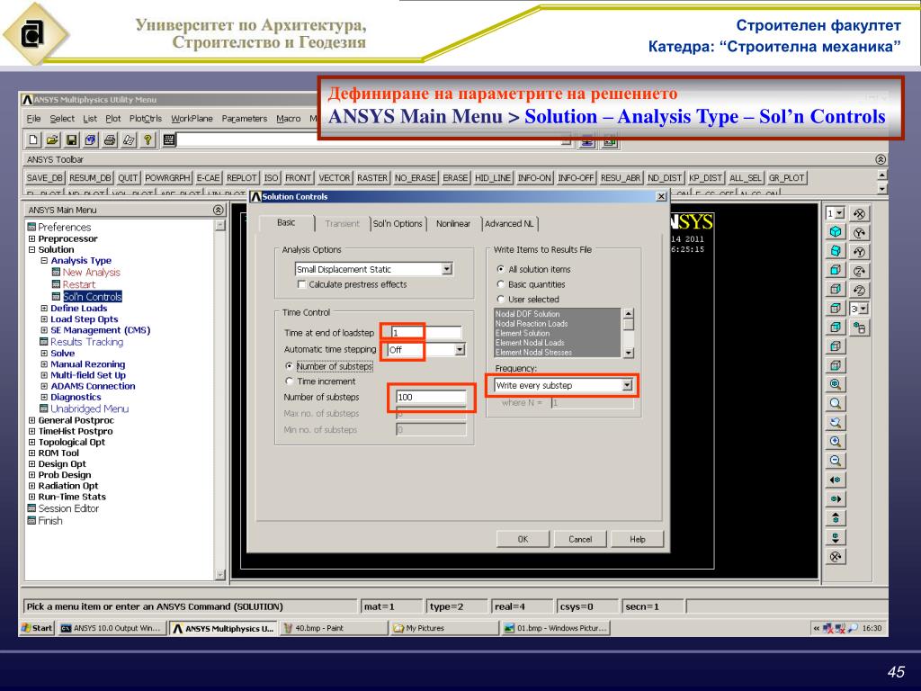Click Cancel in Solution Controls dialog
Viewport: 921px width, 691px height.
coord(580,539)
